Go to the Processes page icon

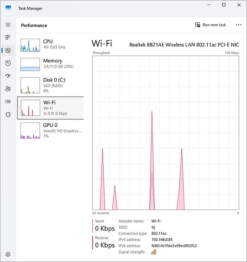[x=8, y=37]
